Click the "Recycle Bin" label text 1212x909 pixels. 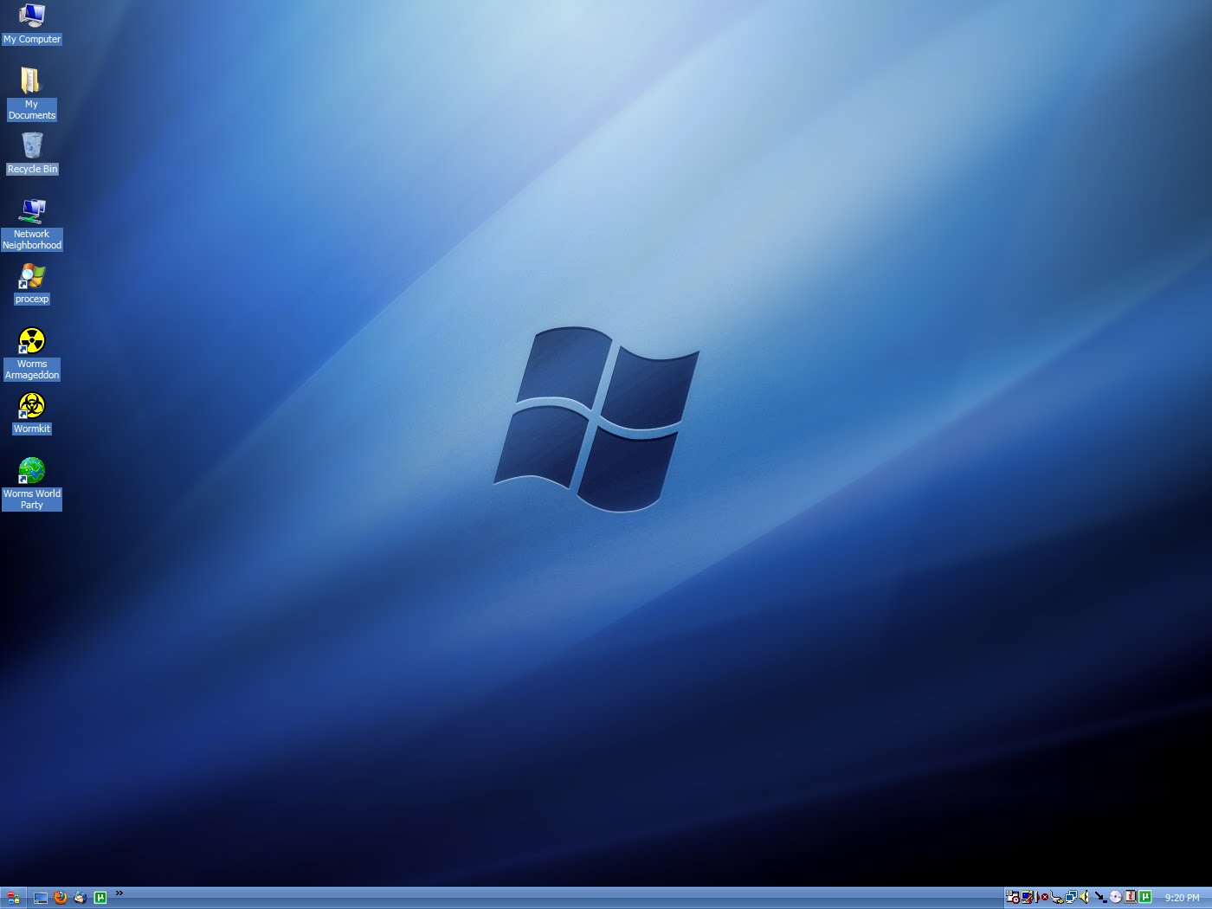32,169
